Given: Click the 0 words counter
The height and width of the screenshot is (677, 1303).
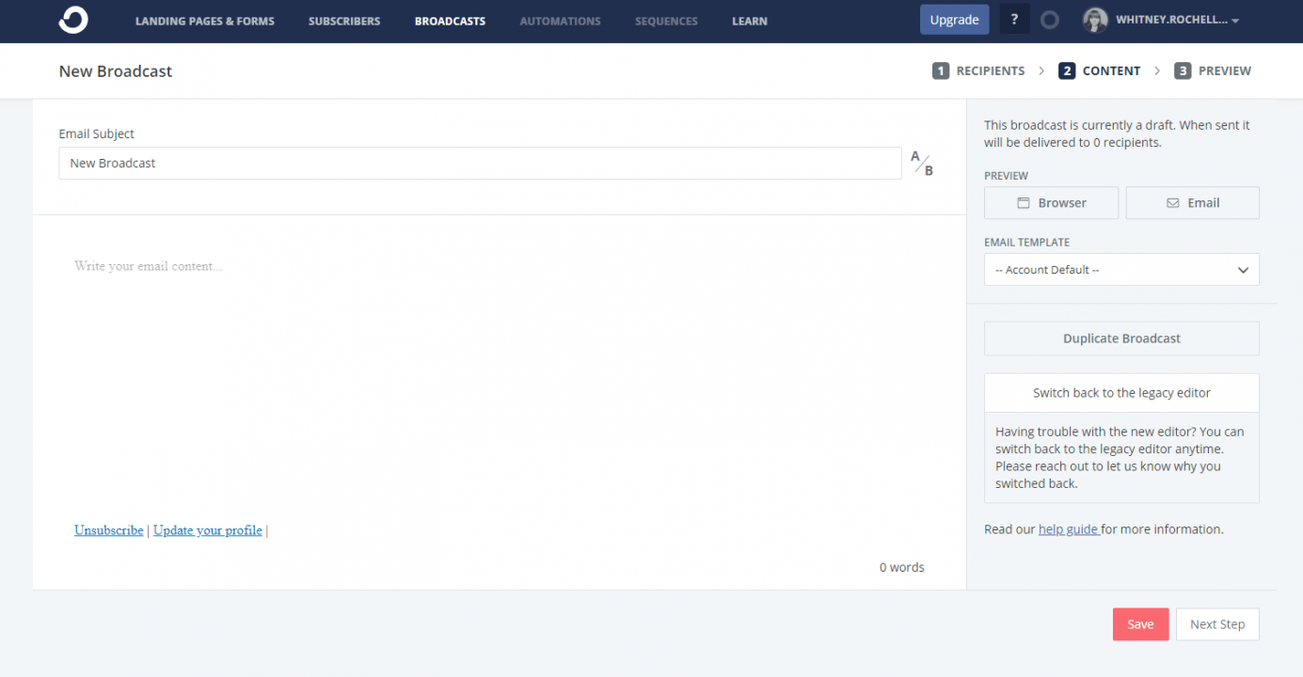Looking at the screenshot, I should click(901, 567).
